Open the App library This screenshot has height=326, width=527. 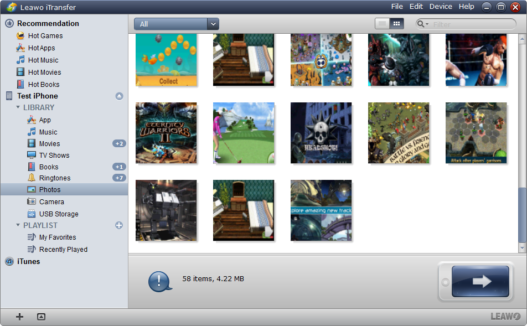pos(45,120)
